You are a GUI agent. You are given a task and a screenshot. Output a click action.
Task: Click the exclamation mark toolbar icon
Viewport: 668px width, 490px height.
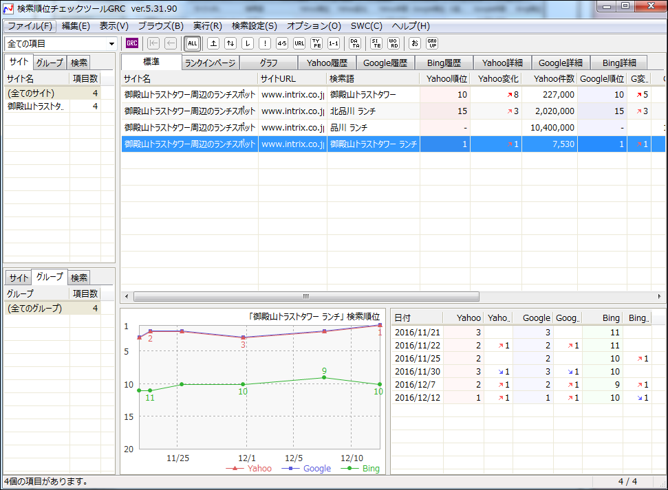(265, 43)
